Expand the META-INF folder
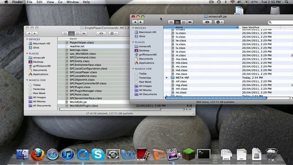Image resolution: width=293 pixels, height=165 pixels. coord(167,77)
